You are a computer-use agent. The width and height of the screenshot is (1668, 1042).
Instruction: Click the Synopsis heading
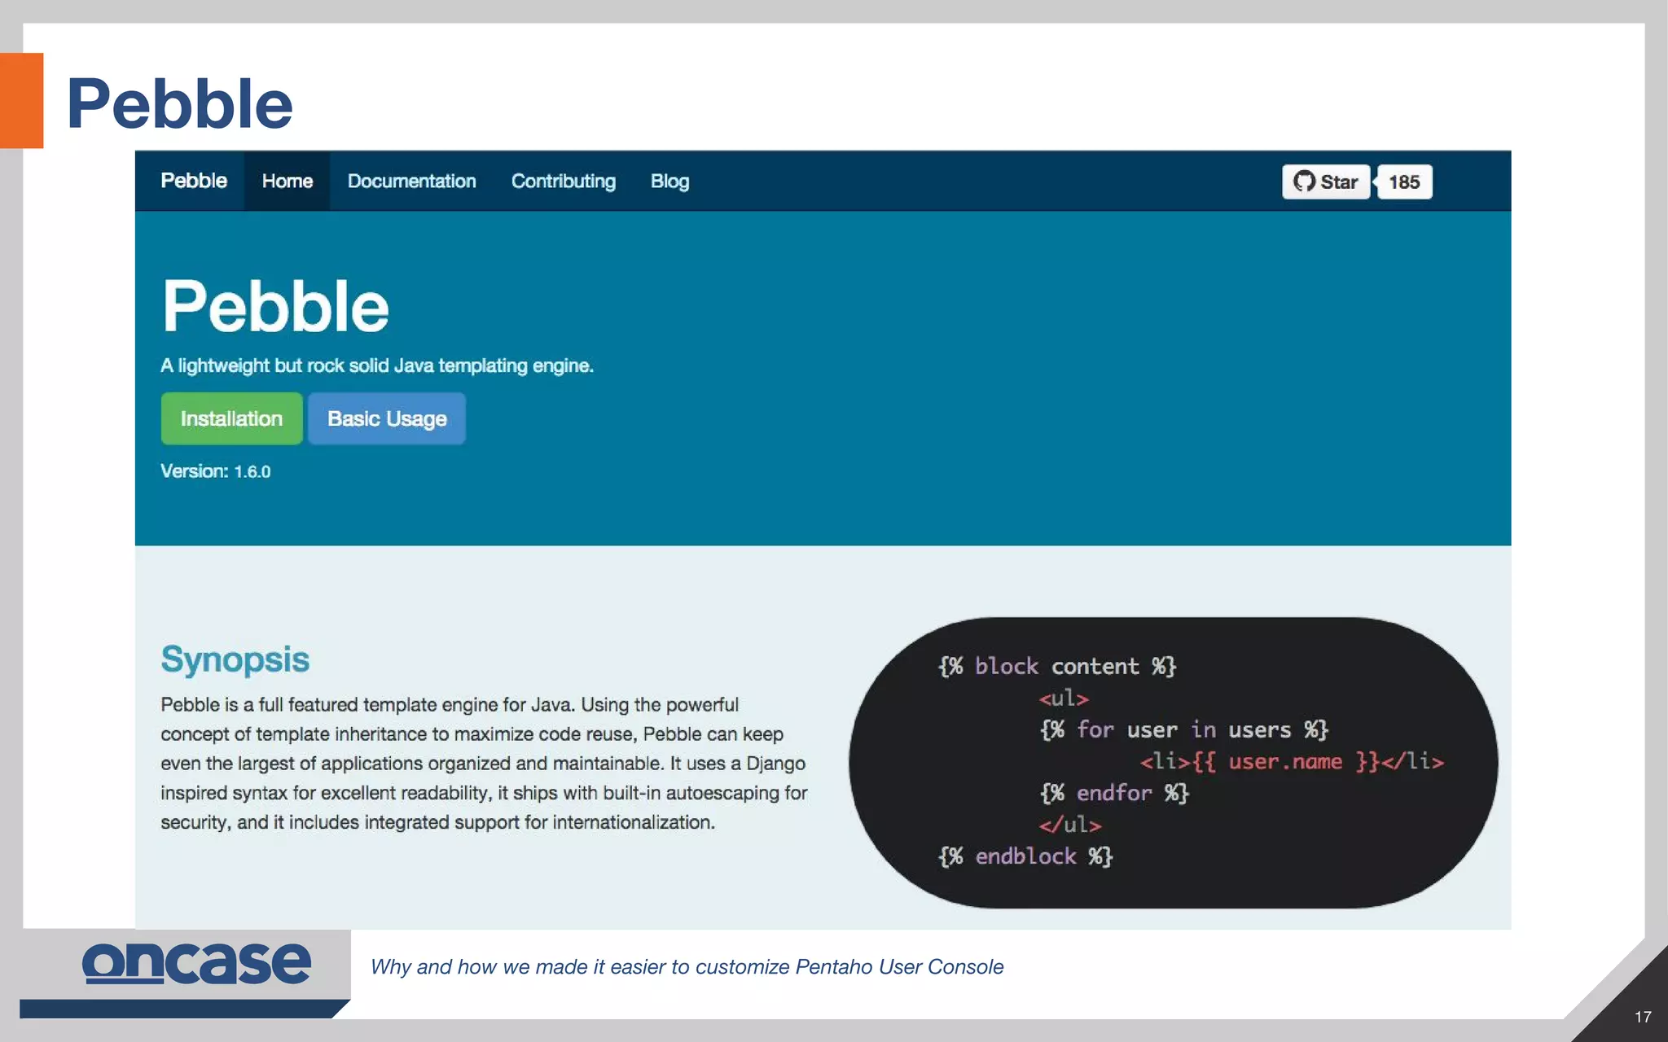(x=235, y=659)
